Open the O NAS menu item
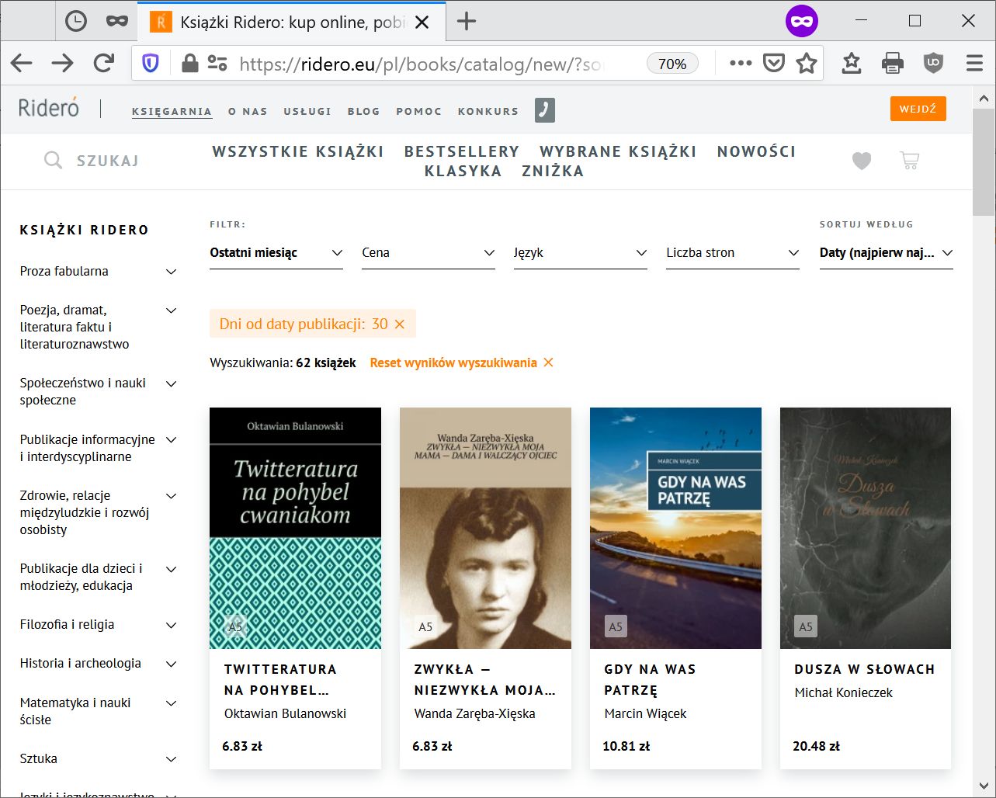Image resolution: width=996 pixels, height=798 pixels. 248,111
